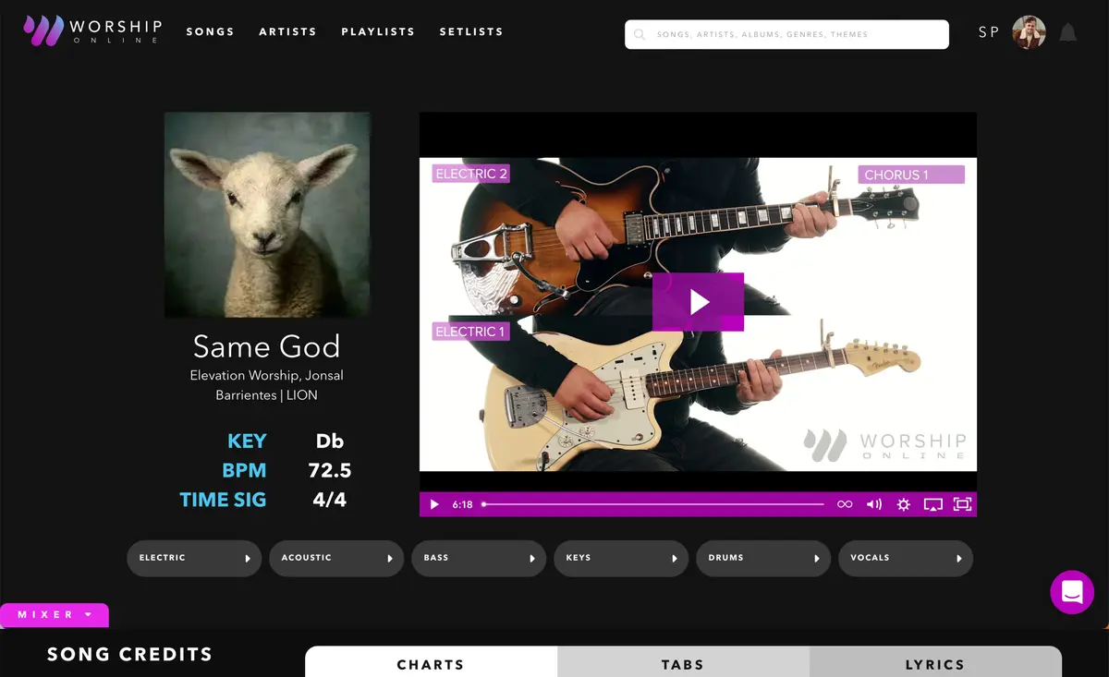Expand the Electric instrument dropdown
The height and width of the screenshot is (677, 1109).
(x=194, y=558)
